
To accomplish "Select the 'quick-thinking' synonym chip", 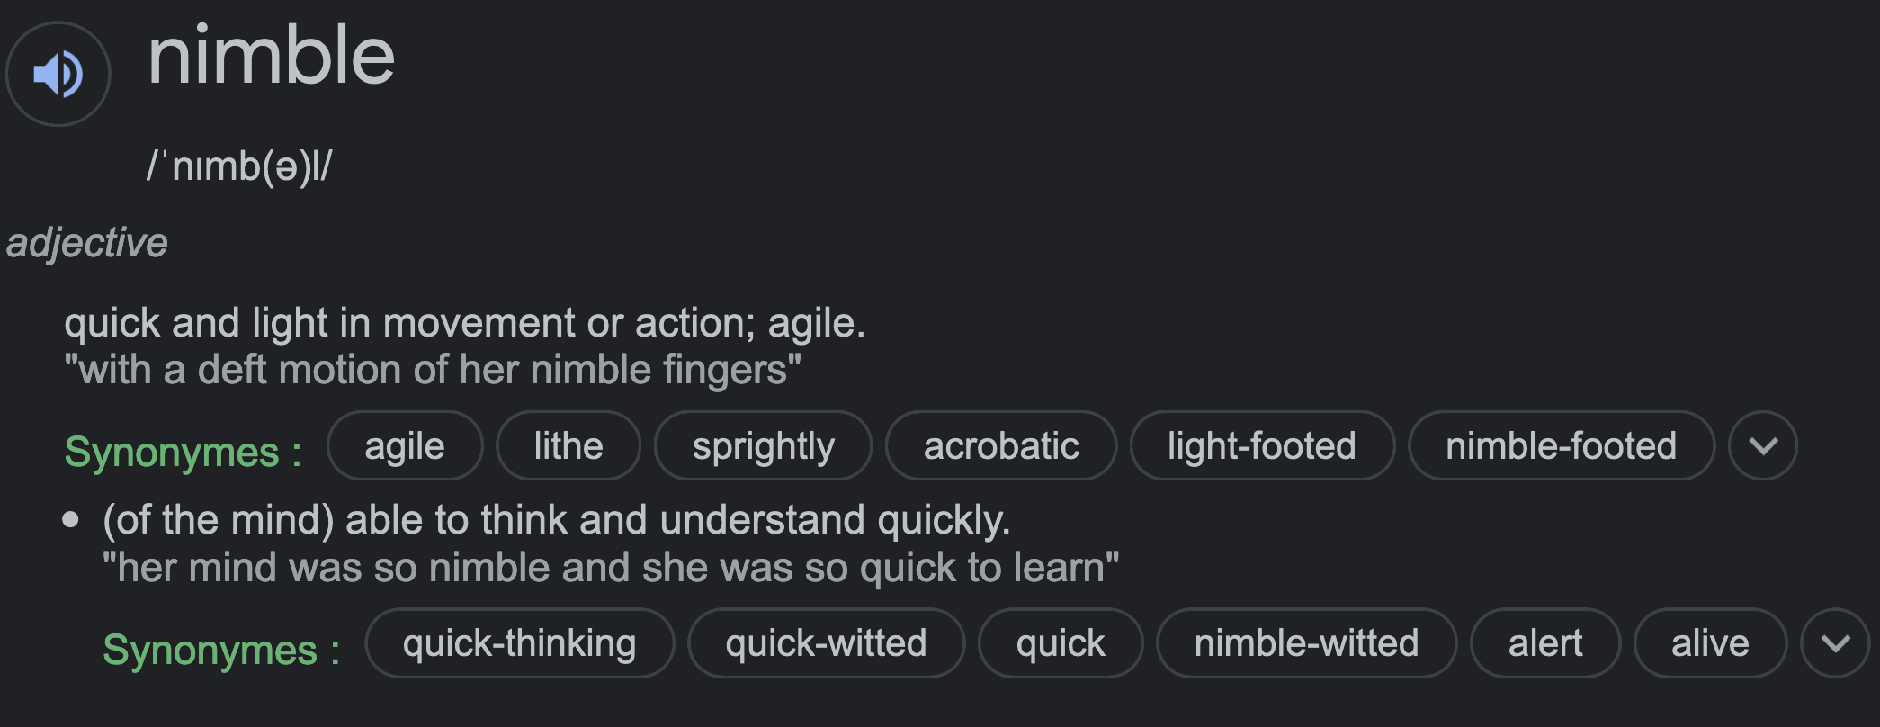I will tap(519, 642).
